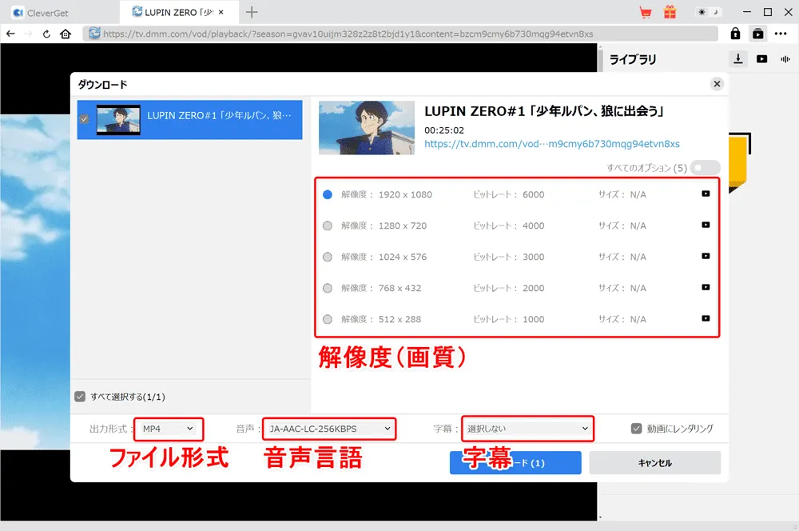Viewport: 799px width, 531px height.
Task: Go back with the browser back arrow
Action: 10,34
